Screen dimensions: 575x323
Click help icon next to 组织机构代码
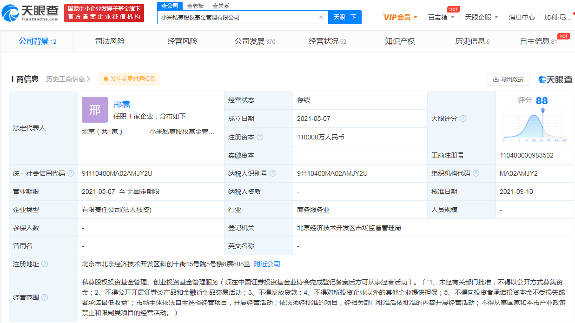pyautogui.click(x=476, y=173)
